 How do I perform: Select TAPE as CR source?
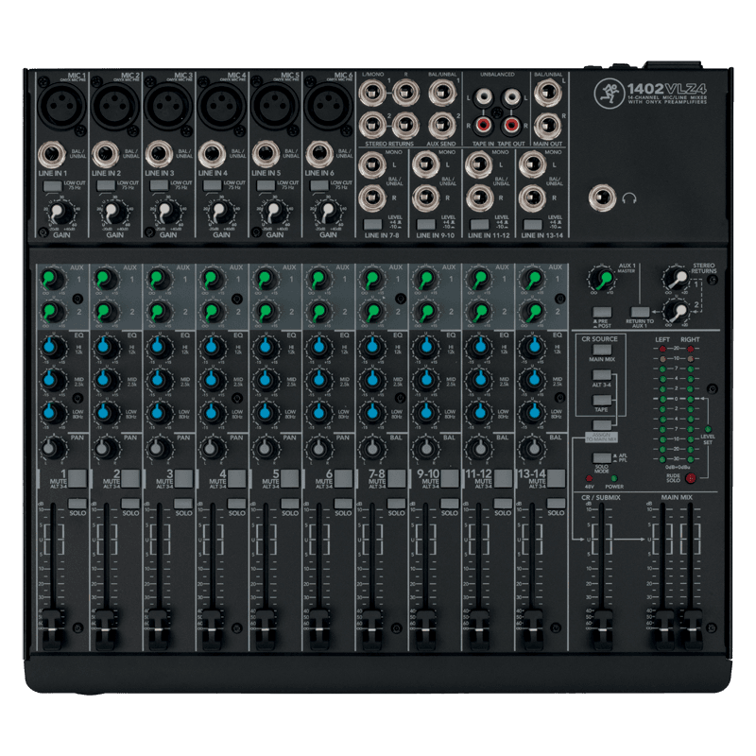(602, 400)
